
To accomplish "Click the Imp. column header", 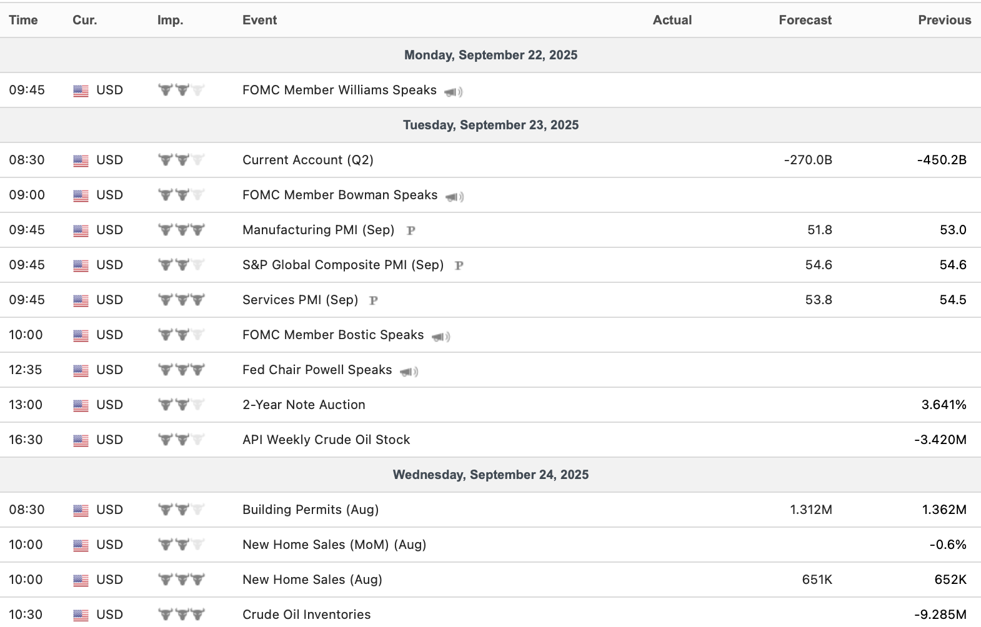I will coord(170,20).
